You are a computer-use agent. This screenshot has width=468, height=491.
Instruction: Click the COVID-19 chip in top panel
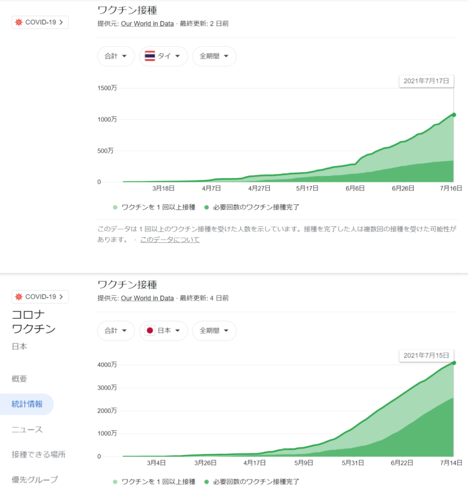coord(40,23)
